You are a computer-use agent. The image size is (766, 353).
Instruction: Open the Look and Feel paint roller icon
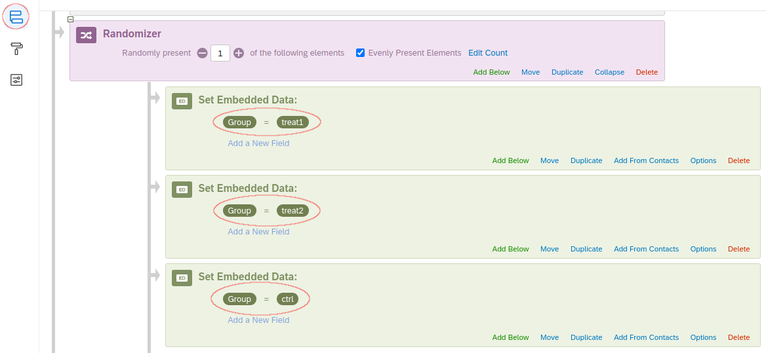pyautogui.click(x=16, y=48)
